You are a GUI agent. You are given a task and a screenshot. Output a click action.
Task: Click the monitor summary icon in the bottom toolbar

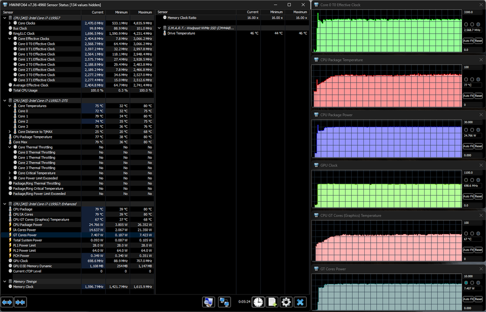click(209, 302)
